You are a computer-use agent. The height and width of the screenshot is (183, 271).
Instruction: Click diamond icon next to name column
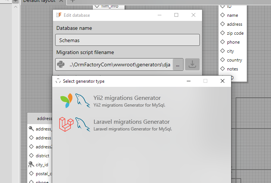point(223,15)
